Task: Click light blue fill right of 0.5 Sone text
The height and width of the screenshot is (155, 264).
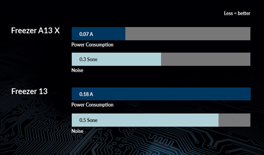Action: tap(158, 120)
